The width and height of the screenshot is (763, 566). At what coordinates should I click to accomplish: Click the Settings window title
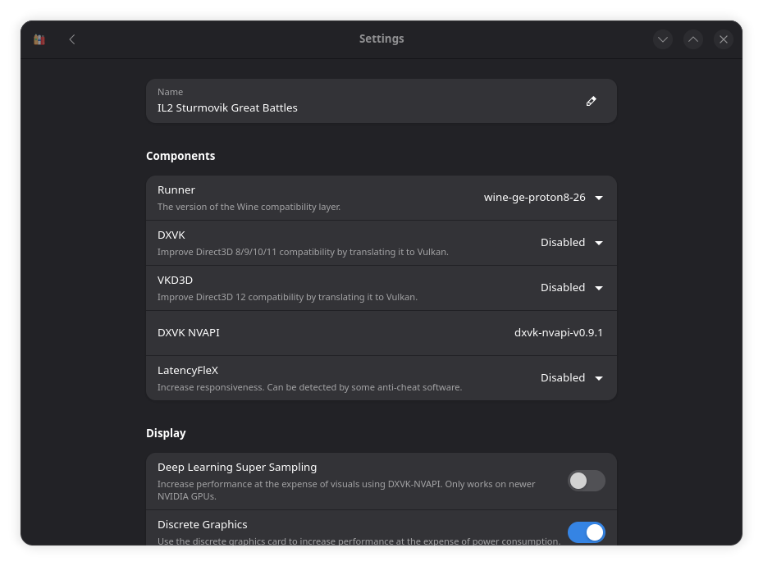381,39
